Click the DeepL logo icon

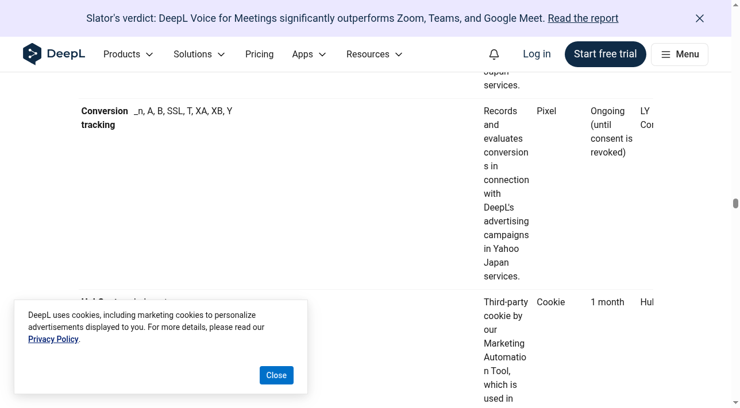[32, 54]
